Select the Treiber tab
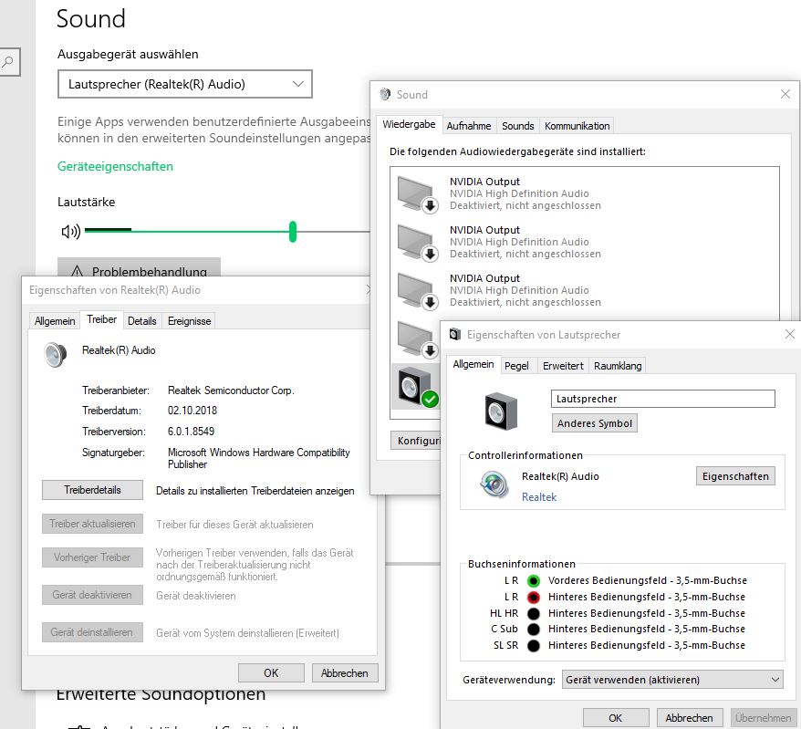 [101, 319]
